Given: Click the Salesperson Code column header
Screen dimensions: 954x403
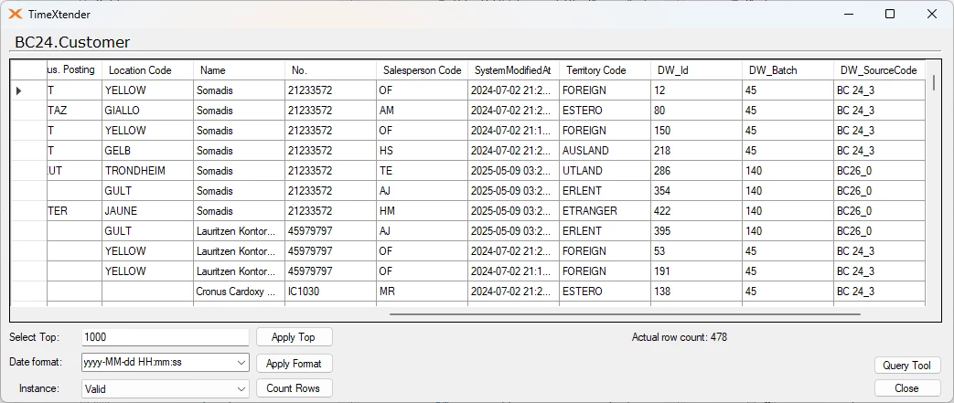Looking at the screenshot, I should click(423, 69).
